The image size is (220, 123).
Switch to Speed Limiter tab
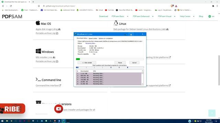[93, 38]
